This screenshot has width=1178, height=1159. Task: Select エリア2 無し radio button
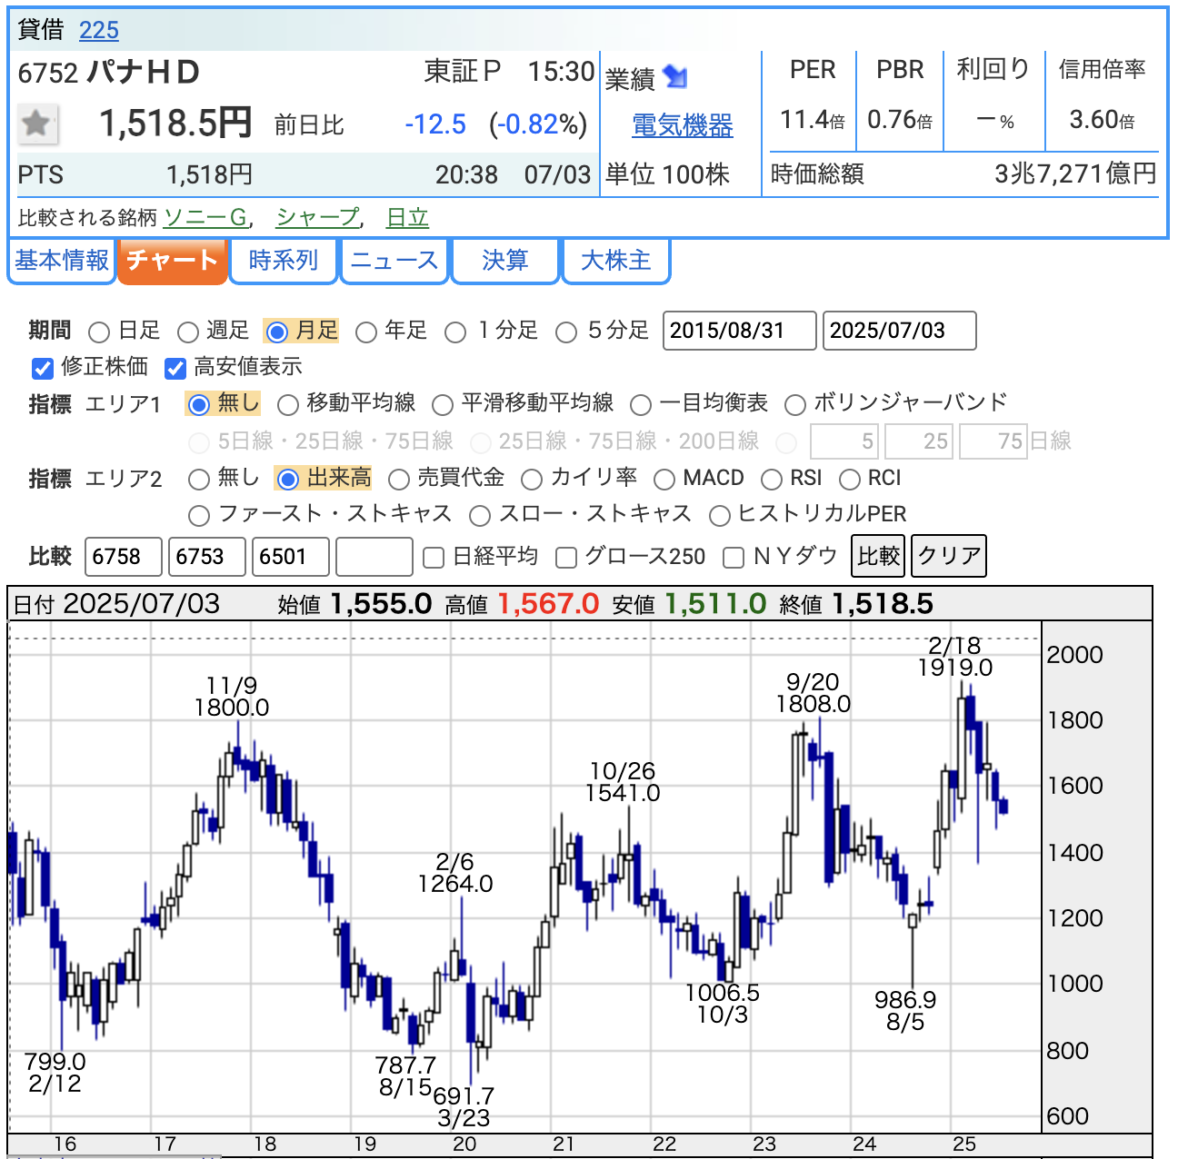[199, 479]
